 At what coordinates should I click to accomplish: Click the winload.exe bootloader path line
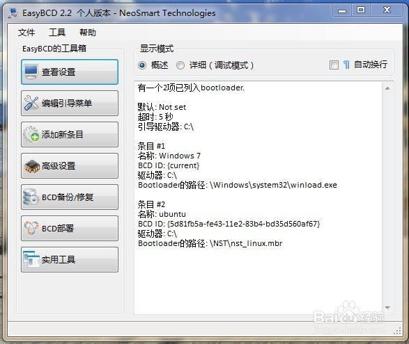pyautogui.click(x=238, y=185)
